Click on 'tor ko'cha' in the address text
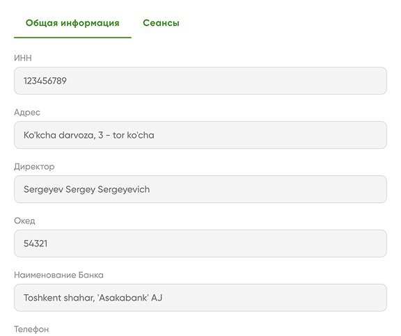This screenshot has width=401, height=336. [134, 135]
